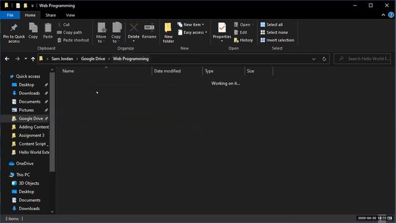Click Paste shortcut
Screen dimensions: 396x223
coord(73,40)
